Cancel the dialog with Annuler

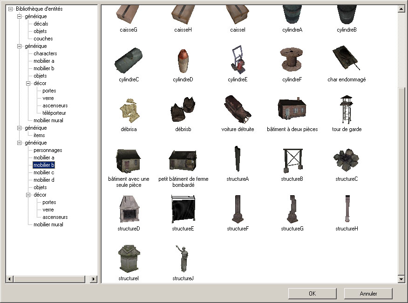pyautogui.click(x=368, y=294)
